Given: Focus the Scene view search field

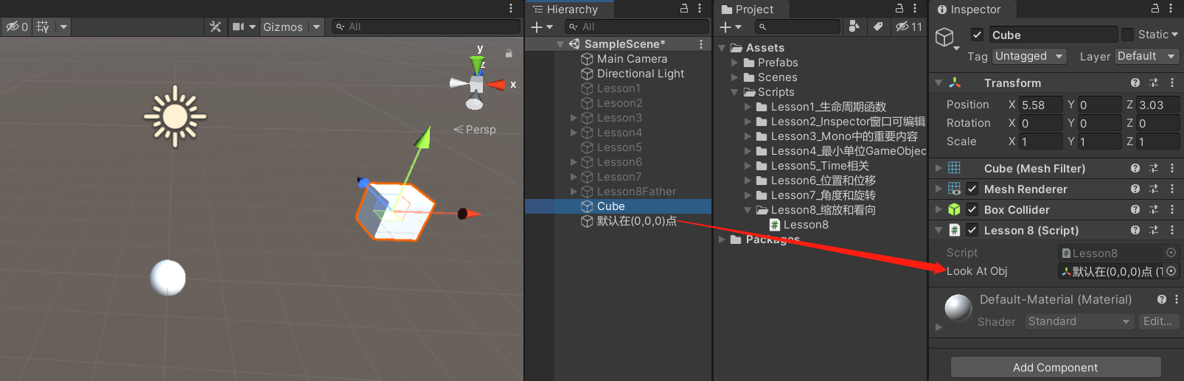Looking at the screenshot, I should [x=426, y=27].
